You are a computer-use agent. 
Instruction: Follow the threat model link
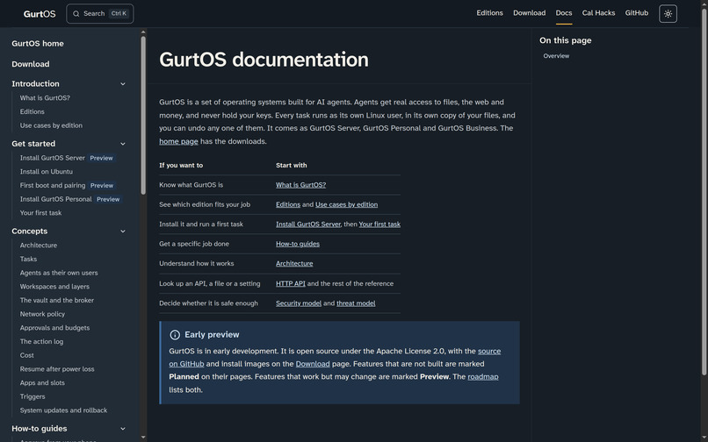click(x=356, y=303)
